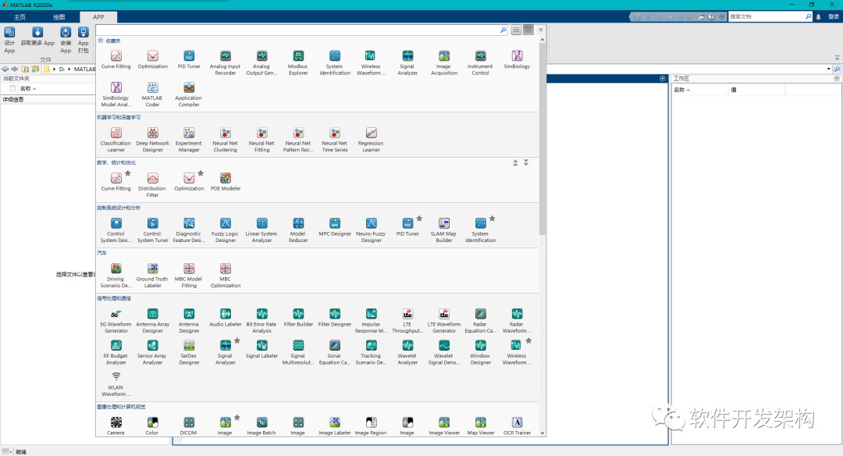843x456 pixels.
Task: Open the SLAM Map Builder app
Action: pyautogui.click(x=444, y=230)
